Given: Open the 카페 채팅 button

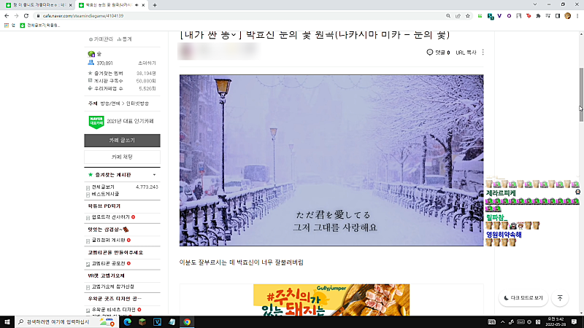Looking at the screenshot, I should [122, 157].
